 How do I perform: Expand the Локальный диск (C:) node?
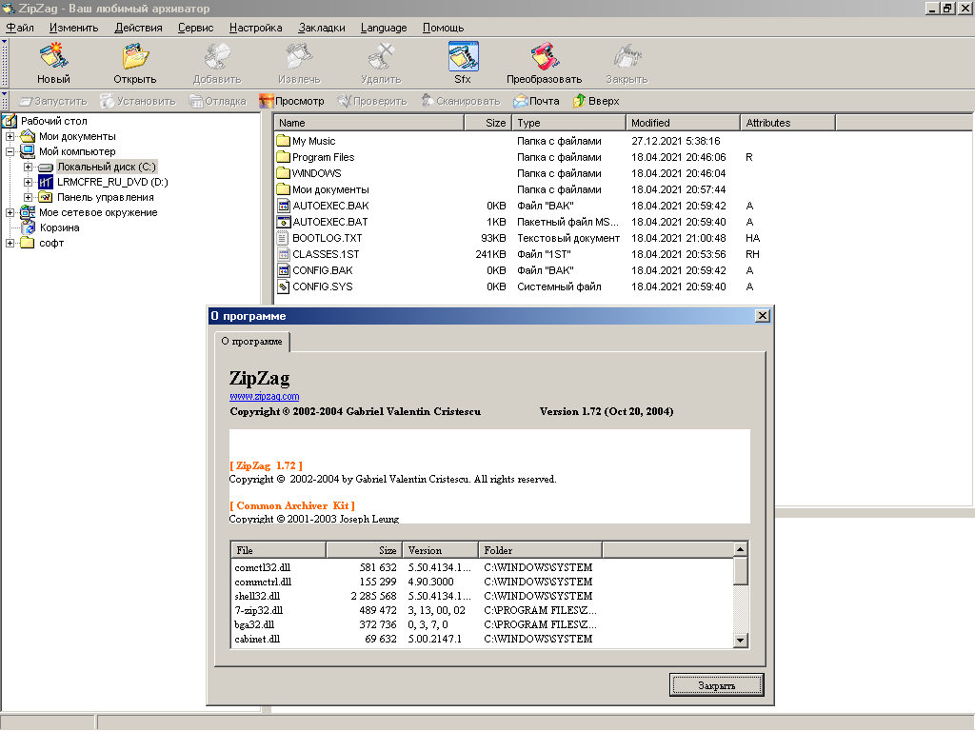coord(29,167)
